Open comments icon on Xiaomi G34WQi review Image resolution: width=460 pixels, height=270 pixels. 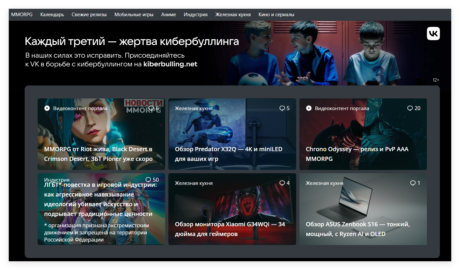click(282, 183)
